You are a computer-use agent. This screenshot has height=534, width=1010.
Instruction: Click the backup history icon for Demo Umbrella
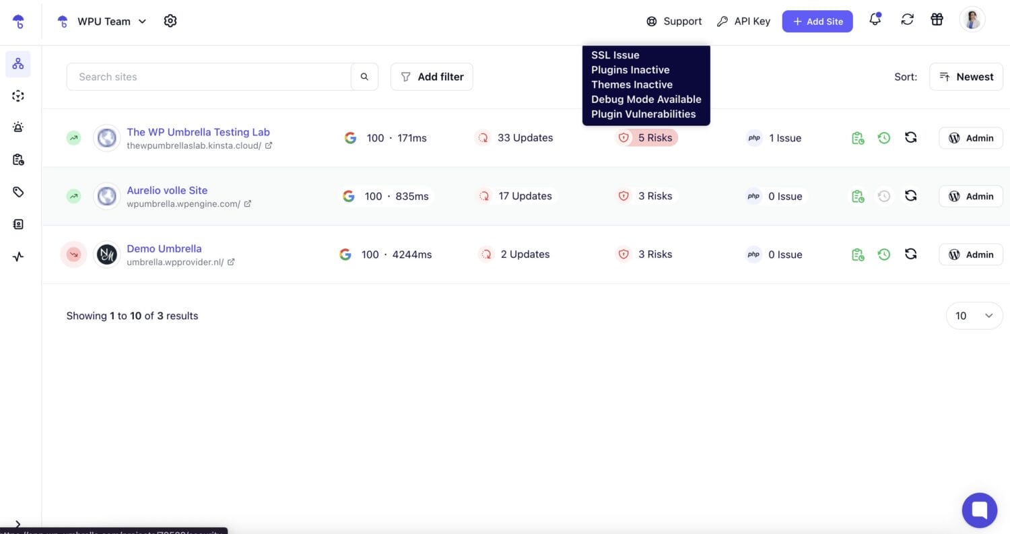(884, 255)
